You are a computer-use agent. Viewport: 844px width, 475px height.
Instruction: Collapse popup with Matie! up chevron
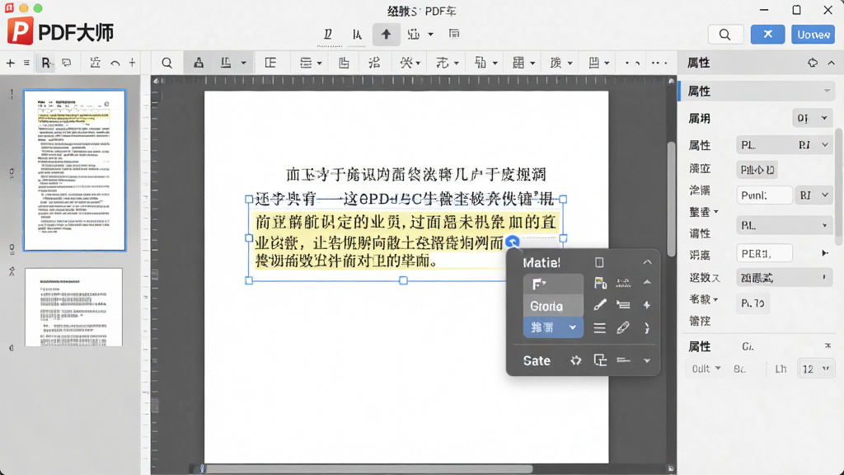(x=647, y=262)
